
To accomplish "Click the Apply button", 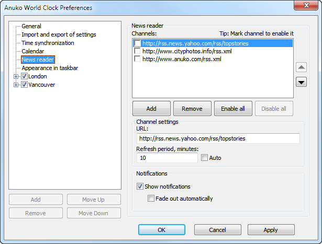I will coord(271,230).
